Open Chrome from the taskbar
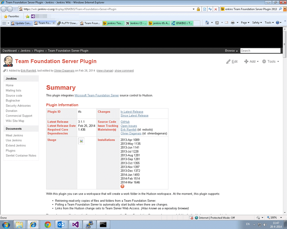 pos(48,224)
